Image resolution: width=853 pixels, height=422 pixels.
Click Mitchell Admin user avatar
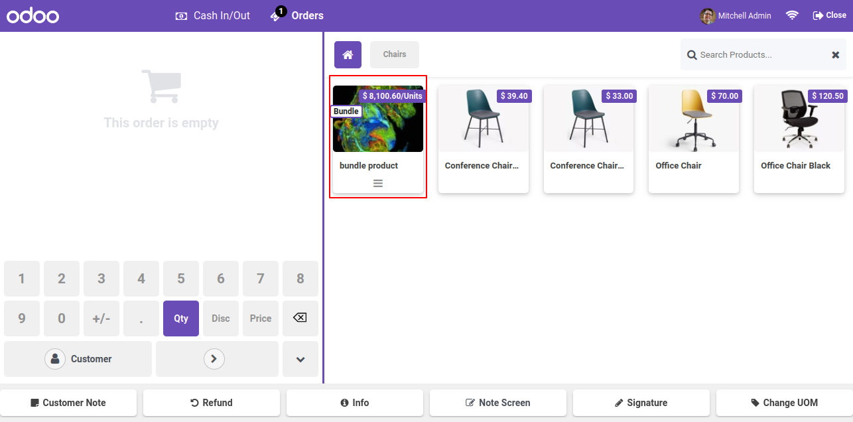[708, 16]
